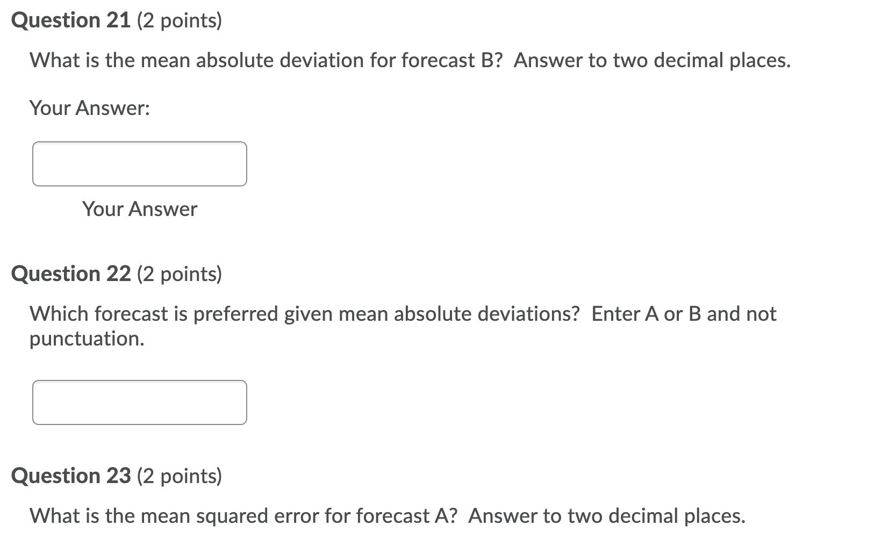Viewport: 889px width, 547px height.
Task: Click the mean absolute deviation question text
Action: pos(408,60)
